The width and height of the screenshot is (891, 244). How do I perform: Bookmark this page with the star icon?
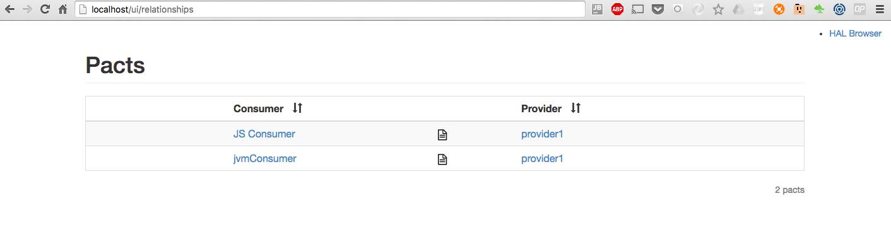(718, 9)
